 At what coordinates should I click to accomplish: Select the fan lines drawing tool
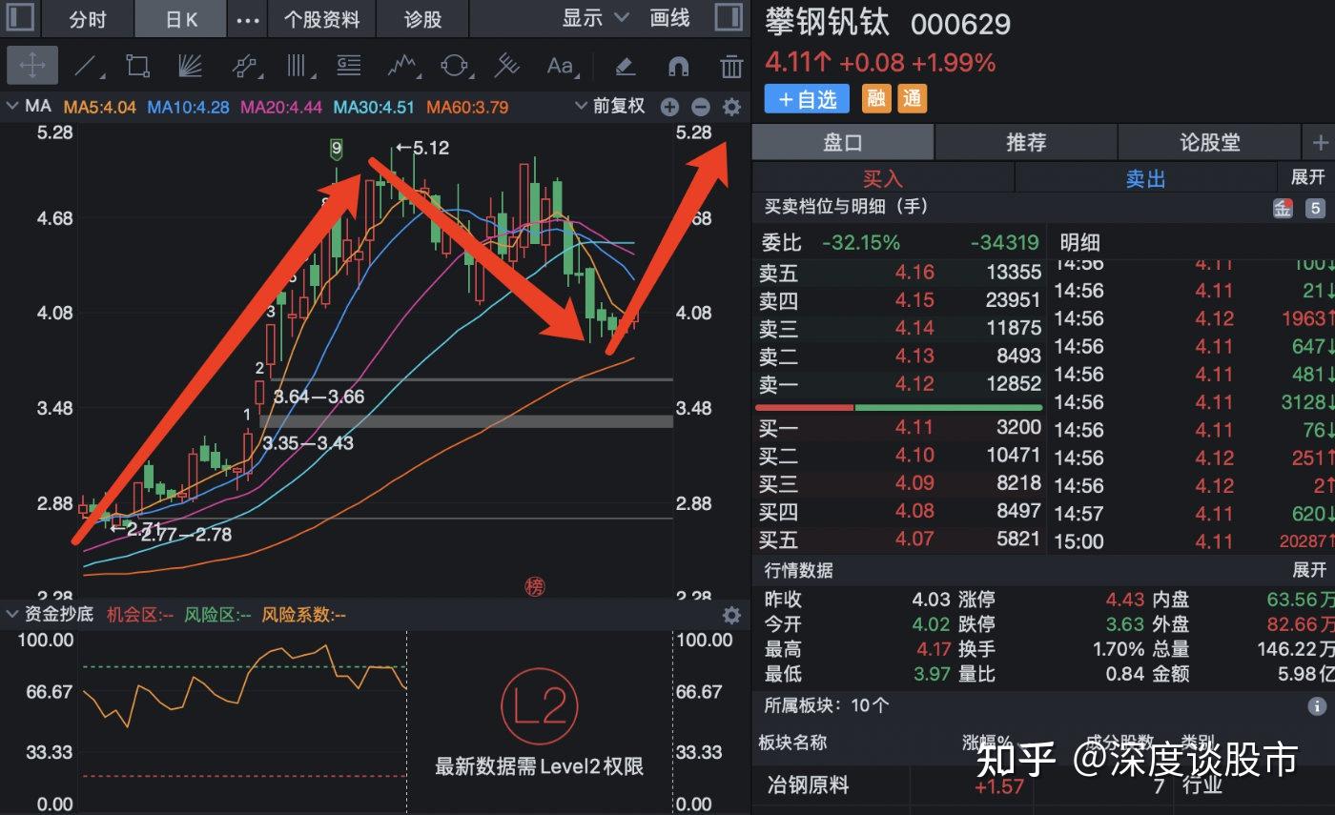(191, 66)
